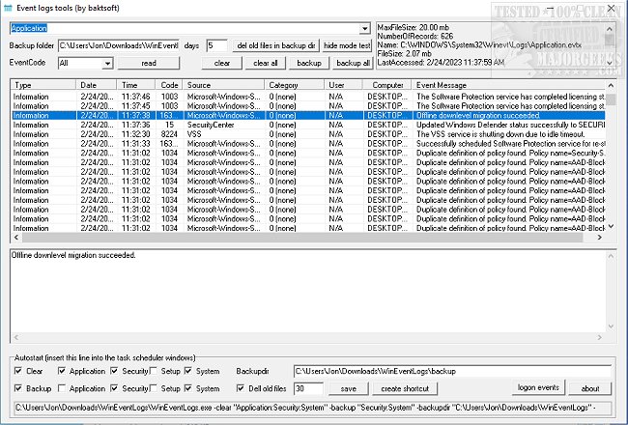Expand the EventCode All combo box
The width and height of the screenshot is (628, 425).
point(107,64)
